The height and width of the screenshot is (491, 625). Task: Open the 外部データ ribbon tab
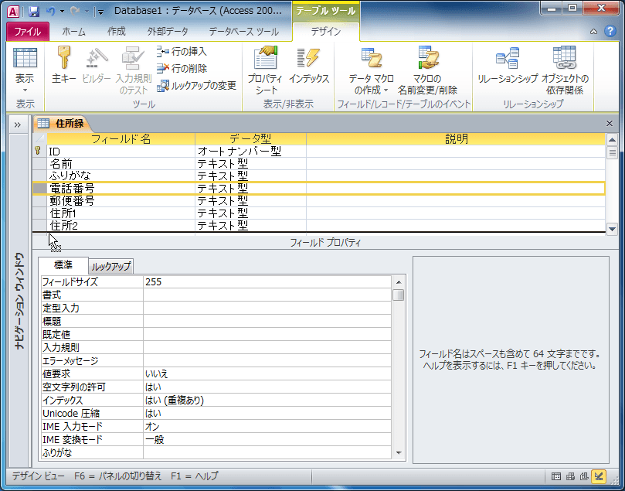click(x=168, y=32)
